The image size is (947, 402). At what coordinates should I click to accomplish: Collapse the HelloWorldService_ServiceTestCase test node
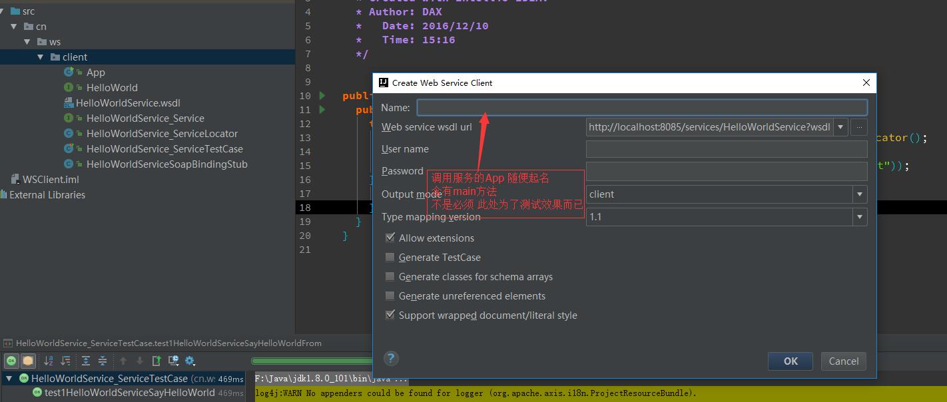9,378
